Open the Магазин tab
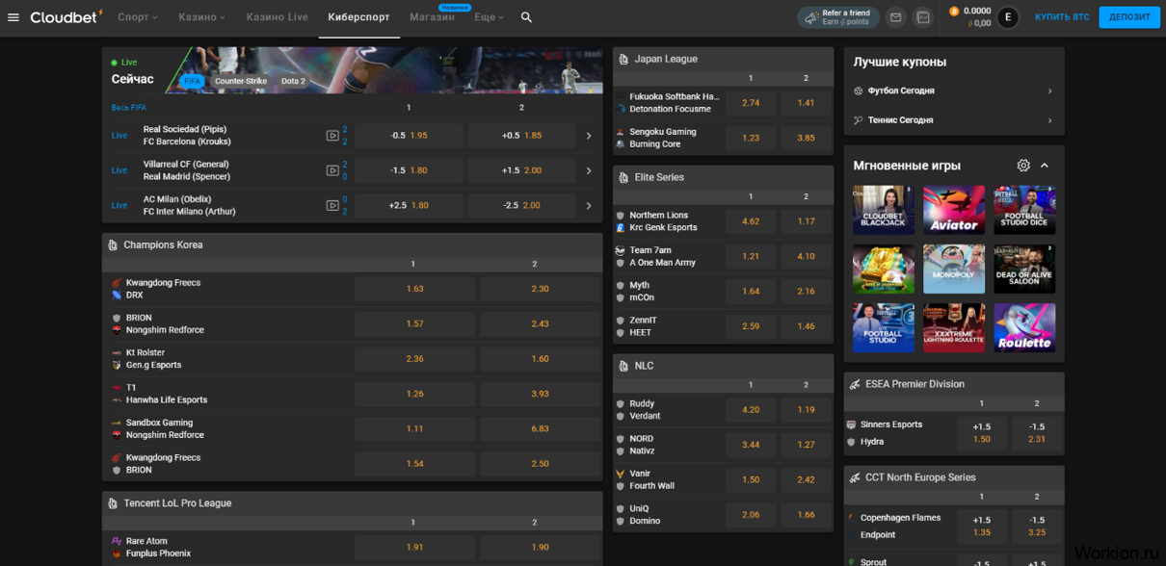Image resolution: width=1166 pixels, height=566 pixels. pyautogui.click(x=432, y=17)
